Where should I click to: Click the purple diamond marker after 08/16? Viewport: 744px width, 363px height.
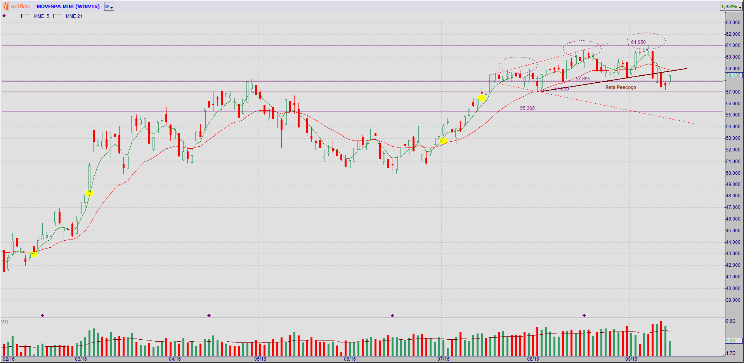click(x=584, y=315)
